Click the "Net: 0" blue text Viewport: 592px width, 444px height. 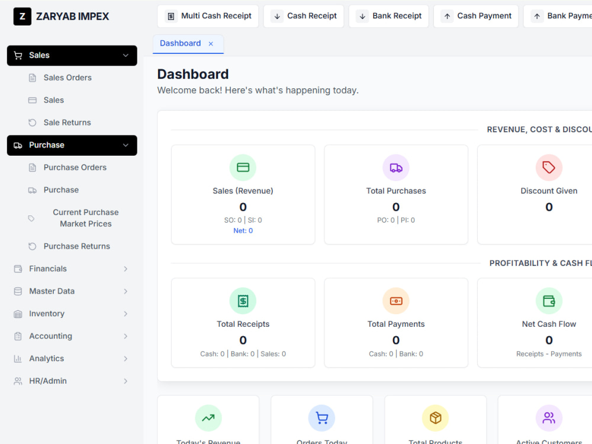(243, 231)
